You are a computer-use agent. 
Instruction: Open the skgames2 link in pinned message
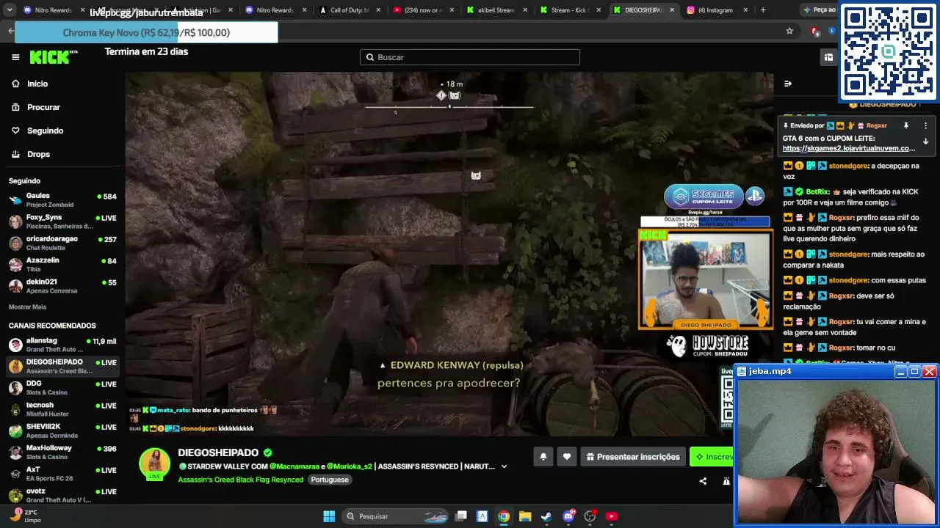pyautogui.click(x=849, y=148)
